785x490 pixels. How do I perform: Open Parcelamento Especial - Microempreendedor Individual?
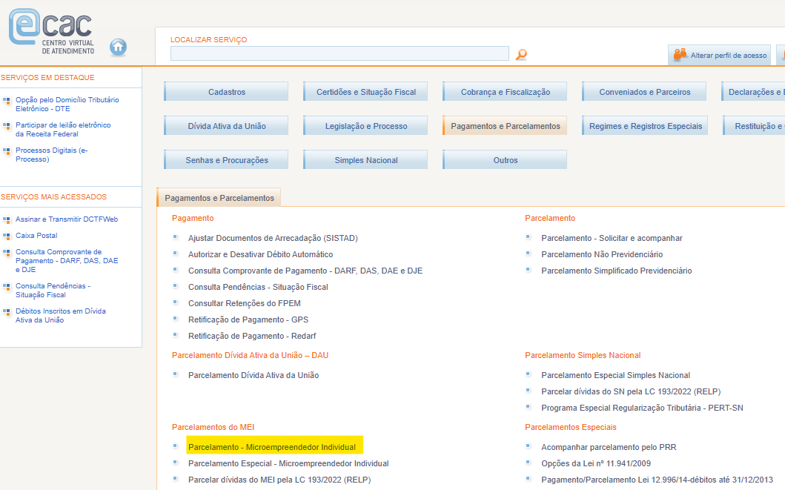tap(288, 463)
